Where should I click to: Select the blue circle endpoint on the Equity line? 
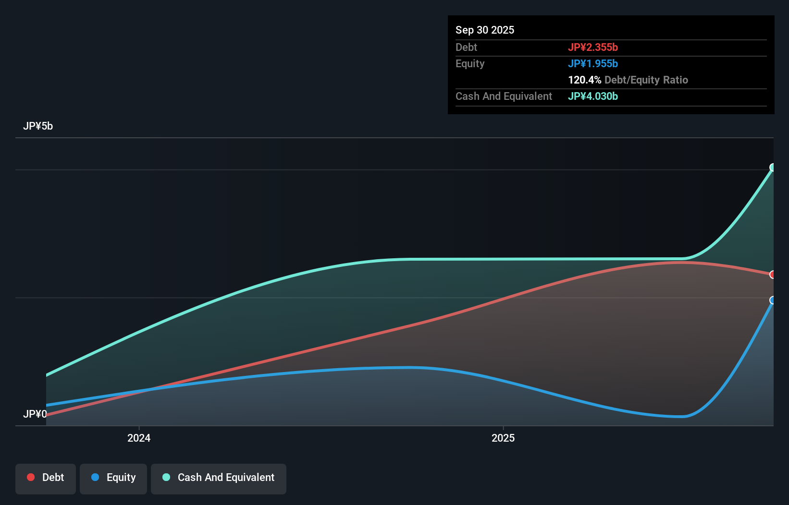[x=772, y=301]
